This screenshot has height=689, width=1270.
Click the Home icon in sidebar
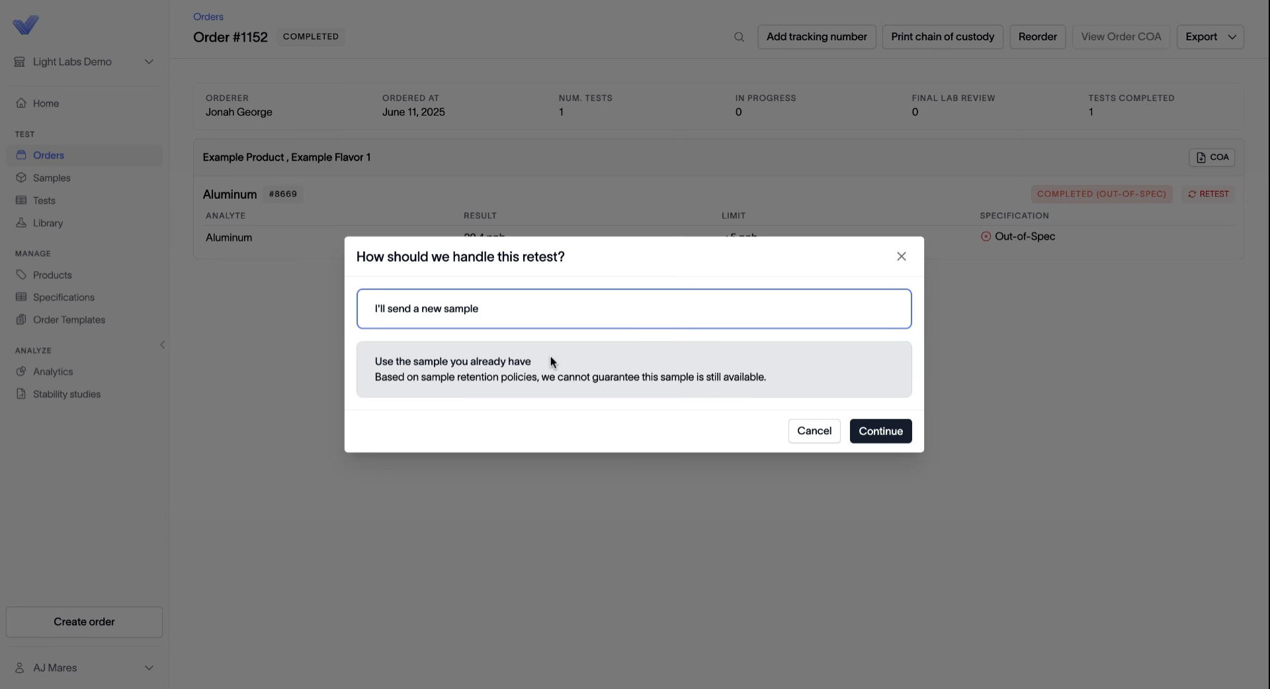coord(21,103)
